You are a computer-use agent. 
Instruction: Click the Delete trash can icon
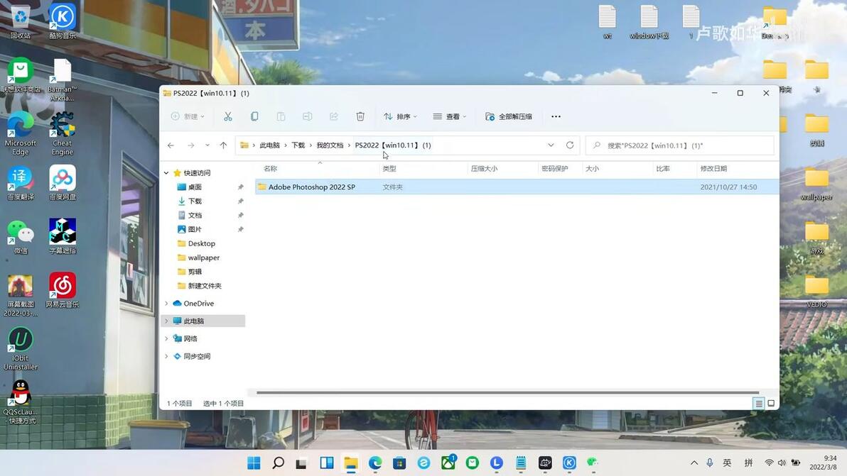[360, 116]
